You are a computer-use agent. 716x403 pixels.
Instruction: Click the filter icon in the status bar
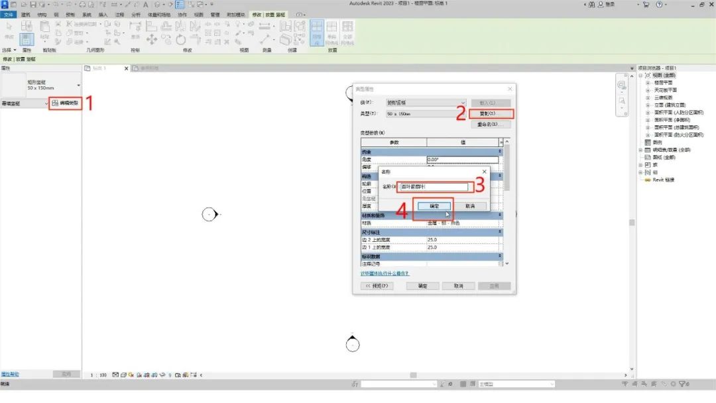683,384
